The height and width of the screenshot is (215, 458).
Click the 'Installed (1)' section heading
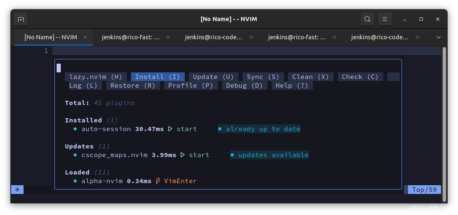[x=91, y=120]
